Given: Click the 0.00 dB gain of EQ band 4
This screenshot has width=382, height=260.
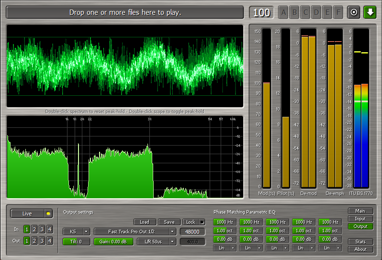Looking at the screenshot, I should click(303, 239).
